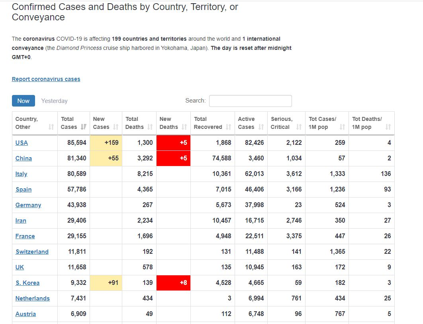
Task: Switch to the Yesterday tab
Action: tap(55, 101)
